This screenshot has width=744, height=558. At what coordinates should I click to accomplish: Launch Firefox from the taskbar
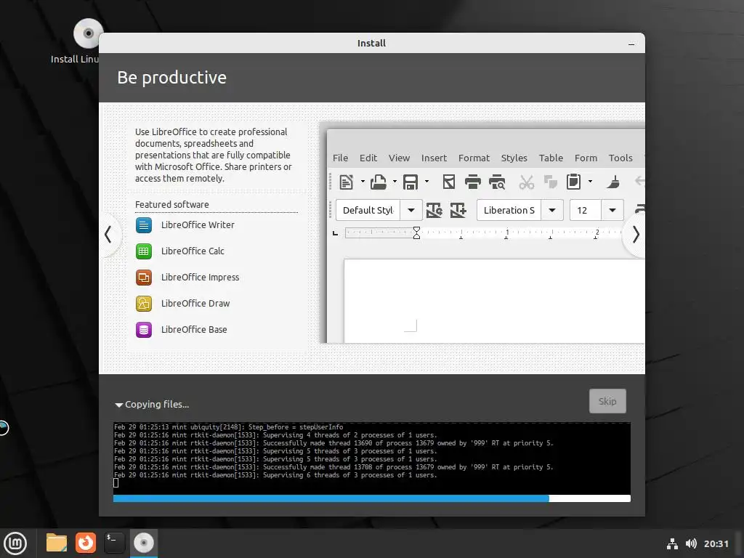point(86,543)
